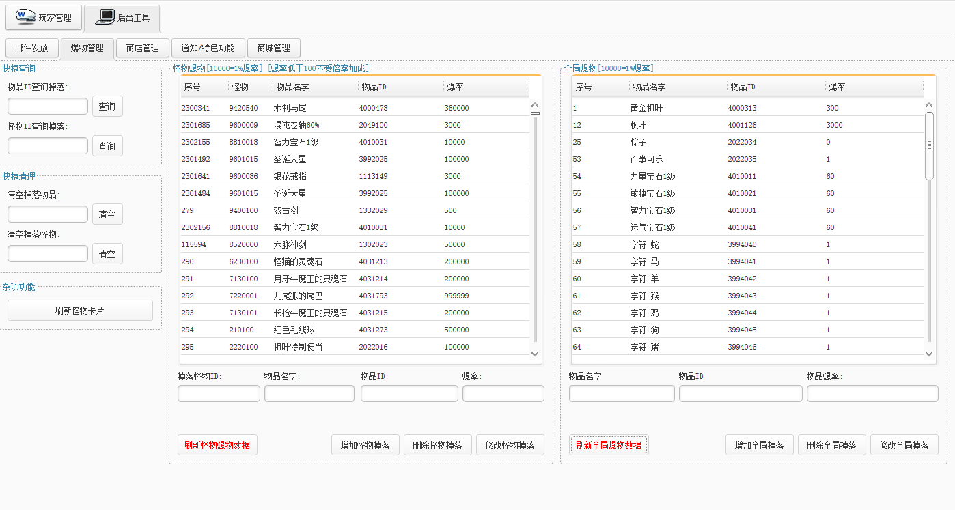955x510 pixels.
Task: Click the 增加怪物掉落 button
Action: [x=365, y=445]
